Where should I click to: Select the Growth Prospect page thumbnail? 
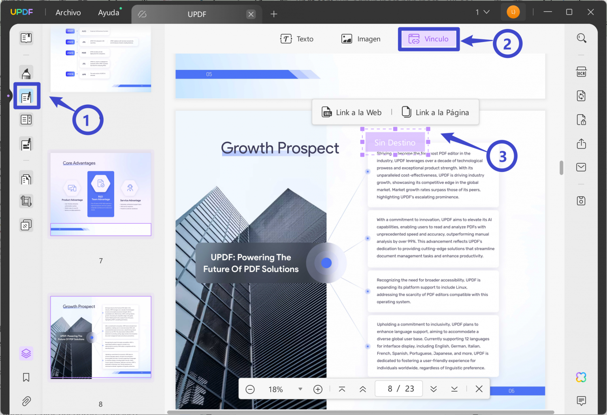coord(101,337)
